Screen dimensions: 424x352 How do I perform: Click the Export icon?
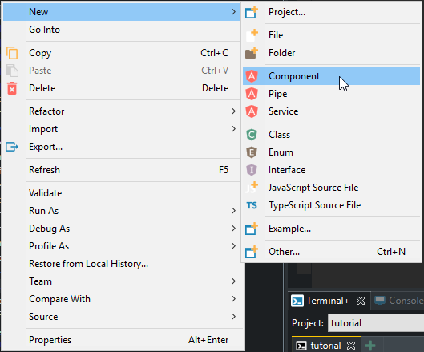pos(12,147)
